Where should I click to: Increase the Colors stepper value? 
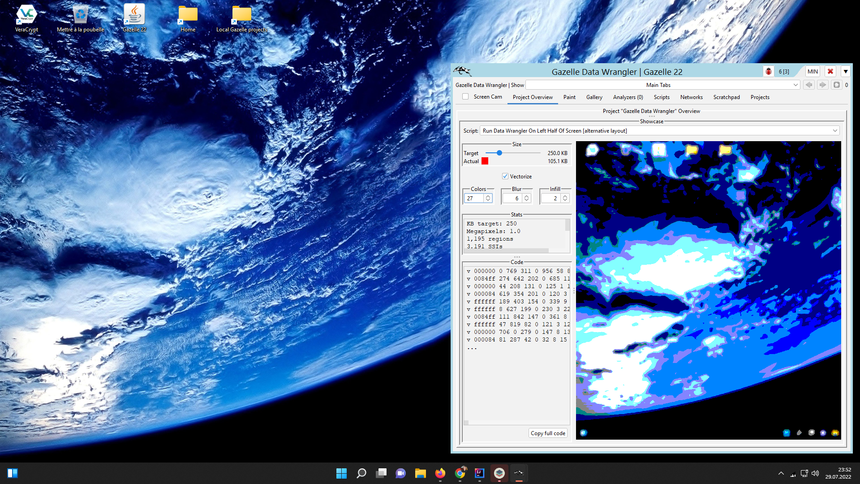tap(488, 196)
